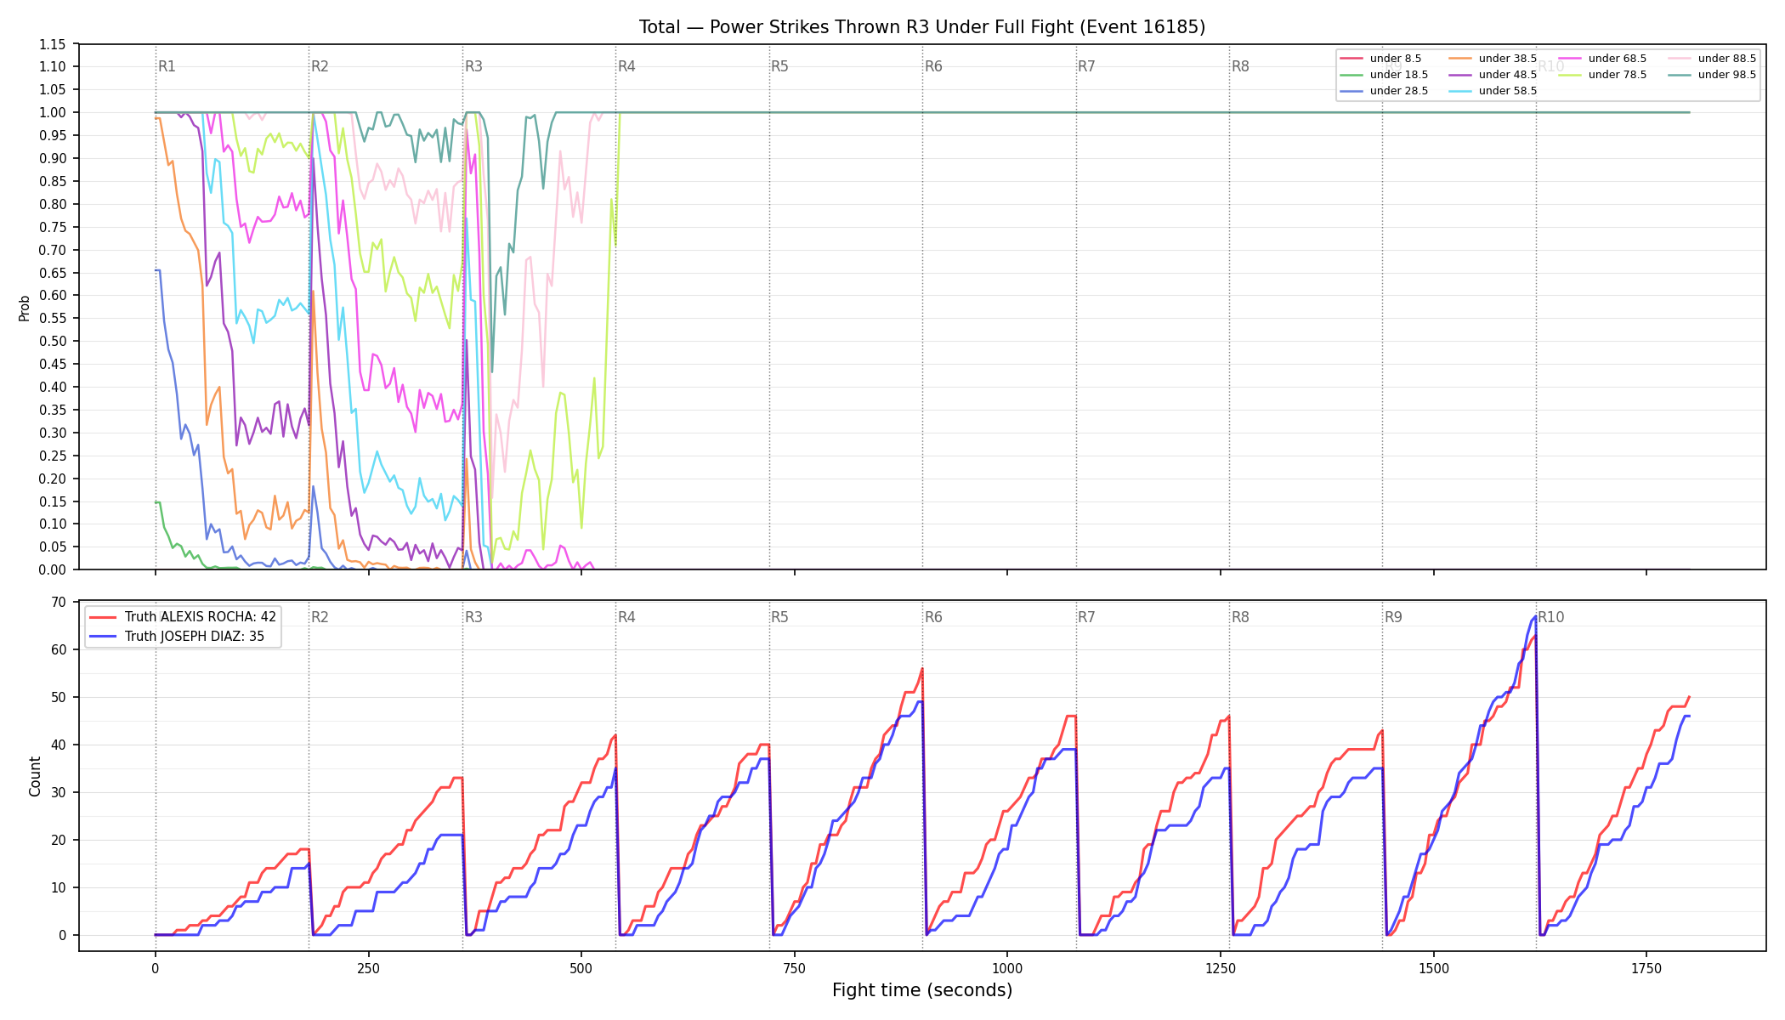Screen dimensions: 1785x1020
Task: Select the 'under 68.5' legend entry
Action: click(1603, 59)
